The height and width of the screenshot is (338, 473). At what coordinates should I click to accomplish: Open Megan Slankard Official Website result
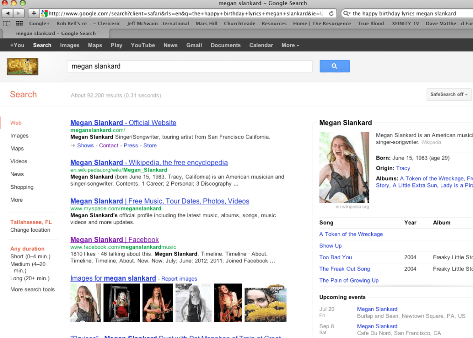tap(123, 123)
